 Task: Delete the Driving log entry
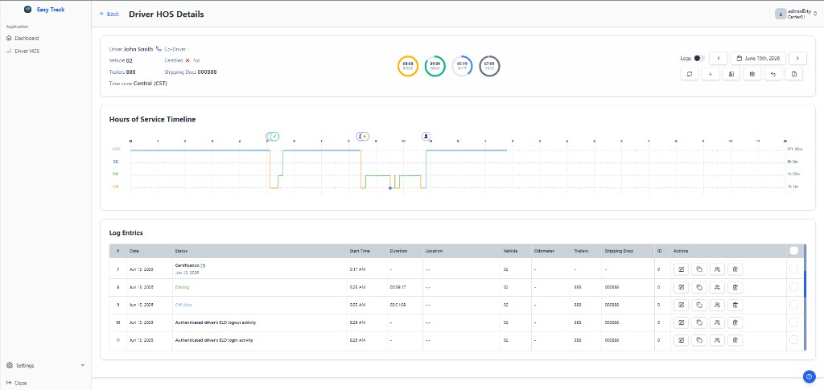tap(735, 287)
